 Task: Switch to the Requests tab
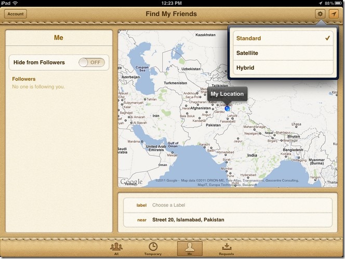227,249
